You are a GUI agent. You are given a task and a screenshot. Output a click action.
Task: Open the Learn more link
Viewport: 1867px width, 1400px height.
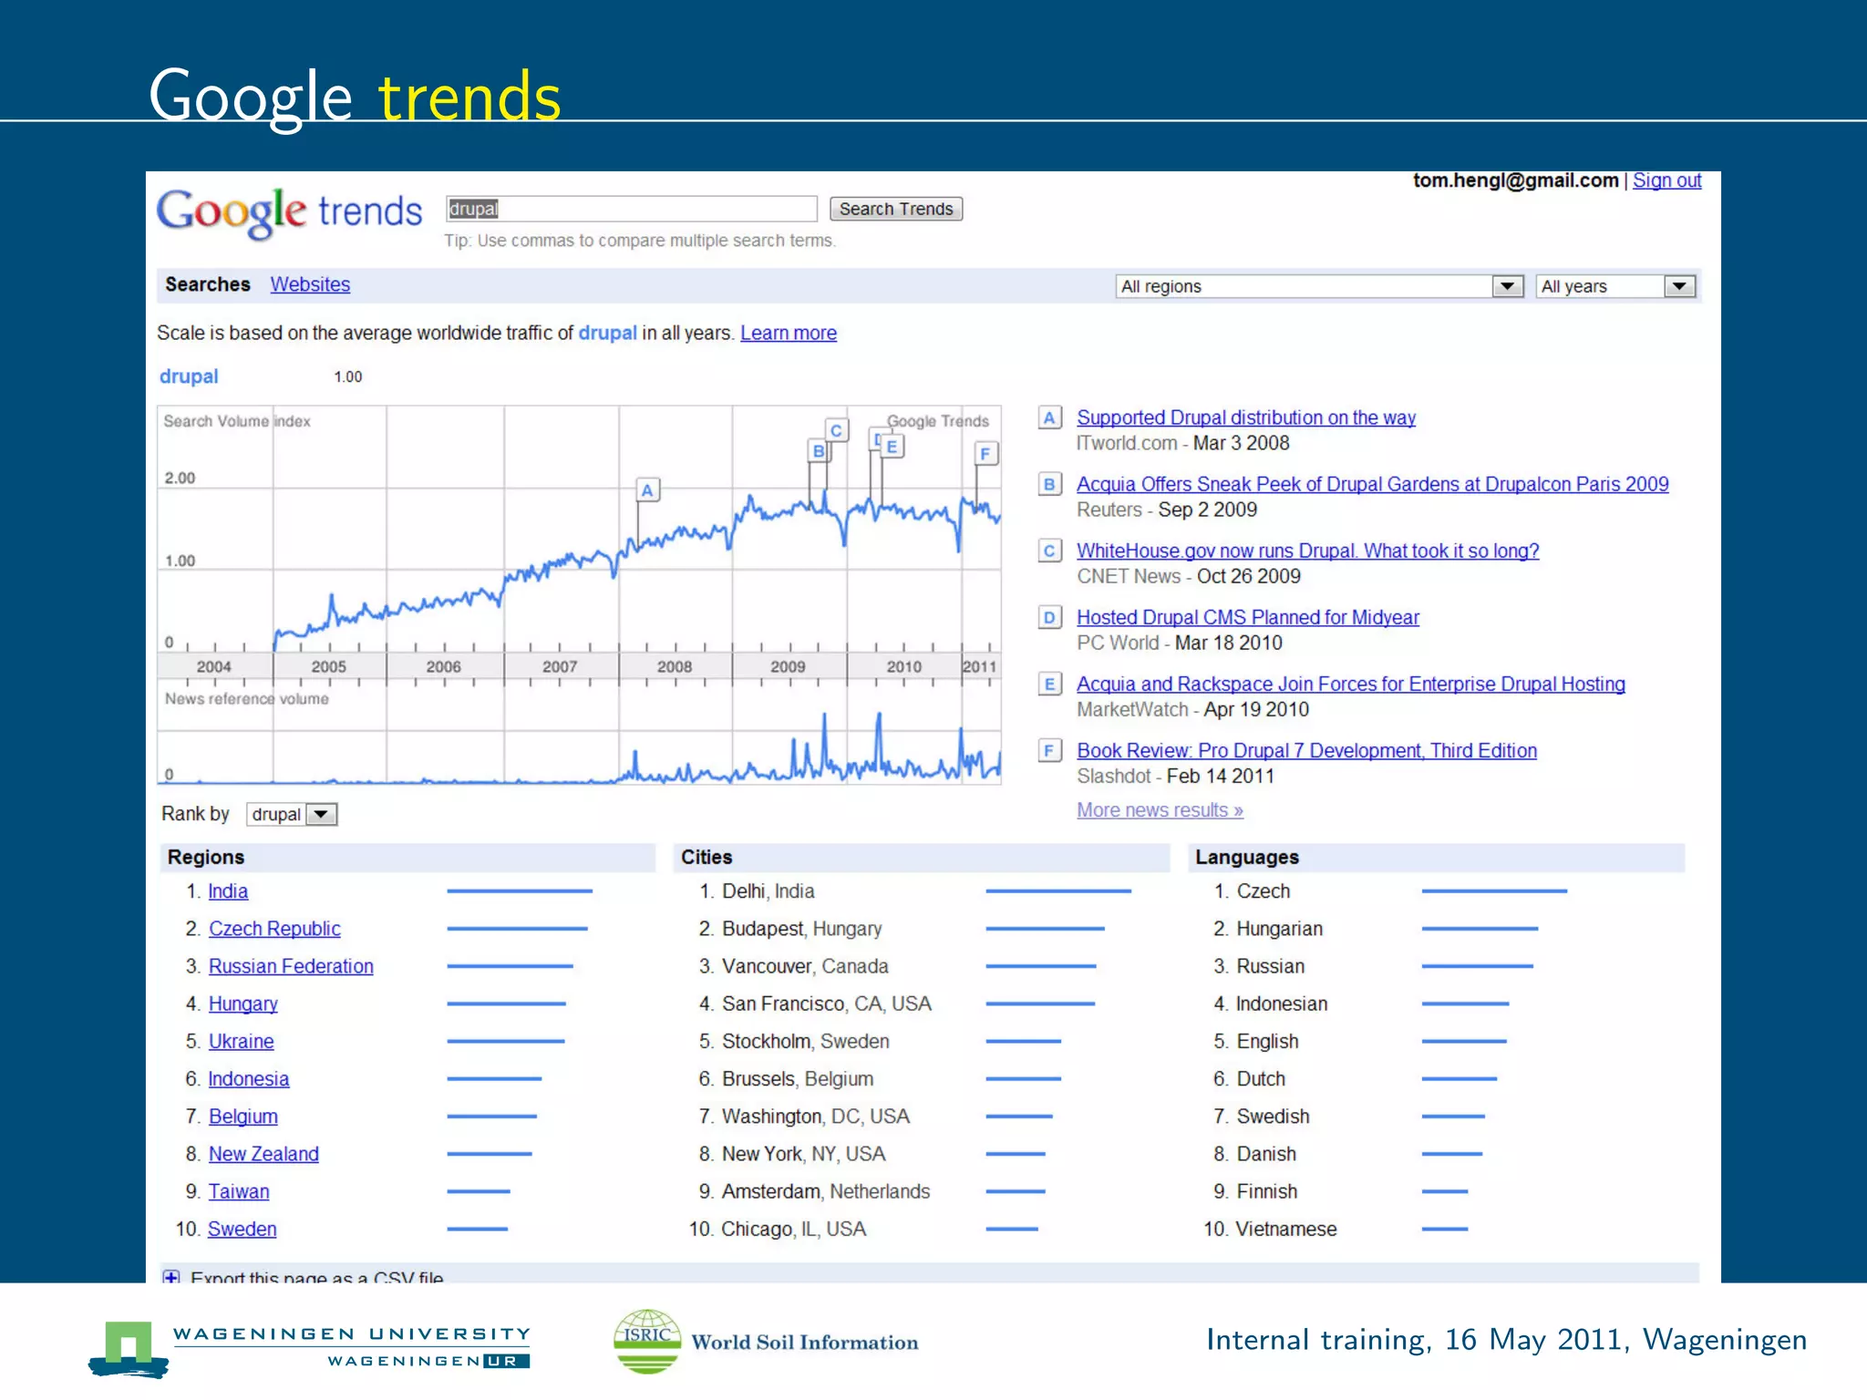click(789, 334)
